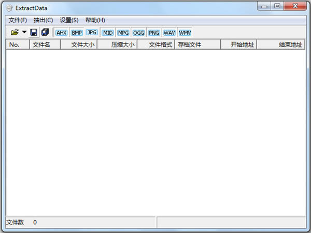The image size is (311, 233).
Task: Toggle the BMP format filter
Action: click(x=77, y=33)
